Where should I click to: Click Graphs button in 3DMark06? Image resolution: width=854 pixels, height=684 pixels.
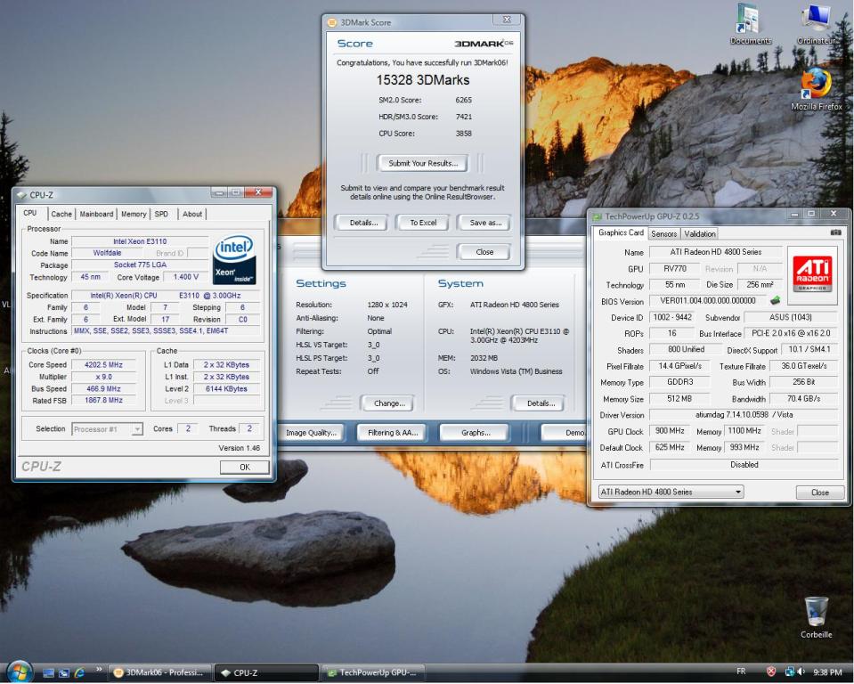(x=475, y=433)
